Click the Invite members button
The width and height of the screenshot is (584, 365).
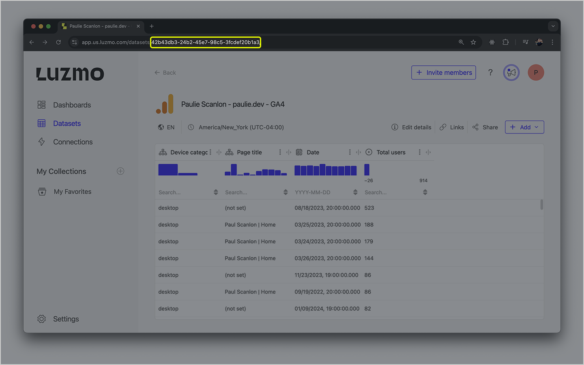(443, 72)
